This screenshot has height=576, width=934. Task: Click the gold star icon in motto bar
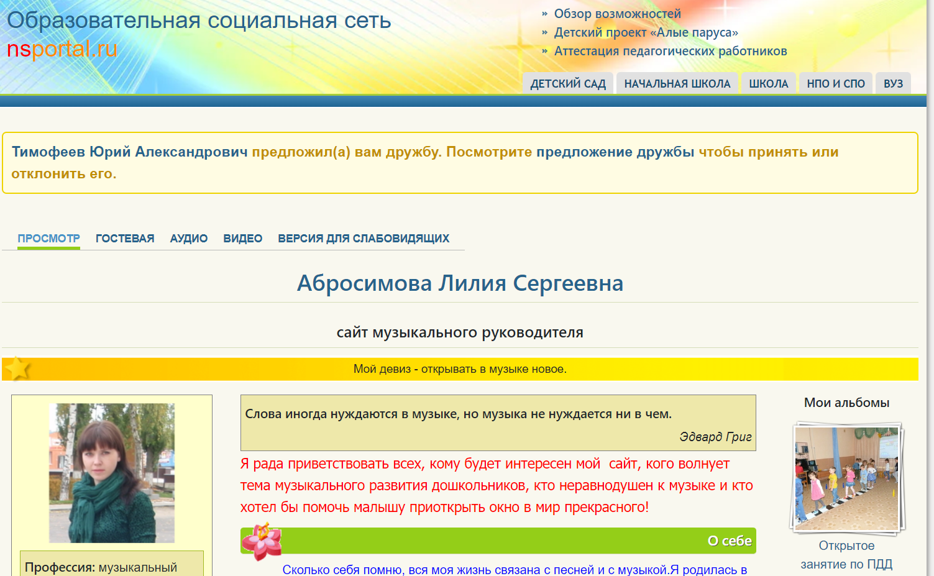[x=17, y=368]
